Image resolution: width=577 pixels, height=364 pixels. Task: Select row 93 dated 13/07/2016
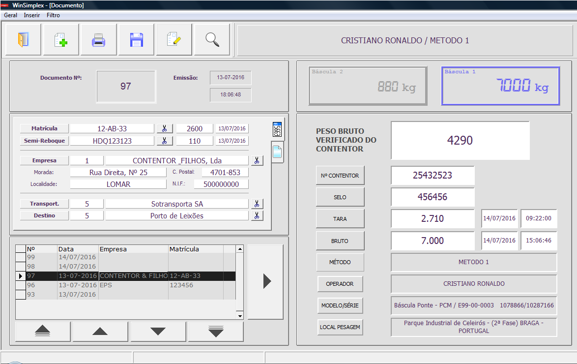point(125,294)
